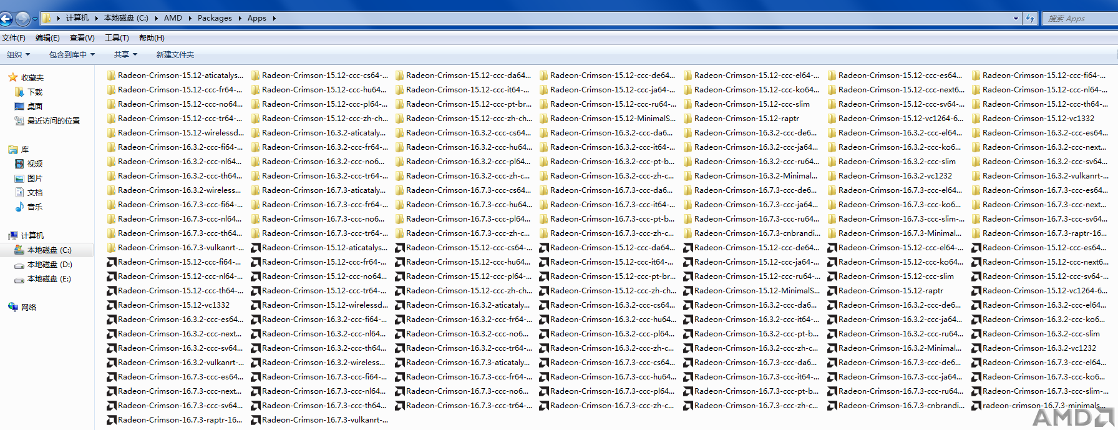Viewport: 1118px width, 430px height.
Task: Select folder name Radeon-Crimson-16.3.2-ccc-slim
Action: (x=897, y=162)
